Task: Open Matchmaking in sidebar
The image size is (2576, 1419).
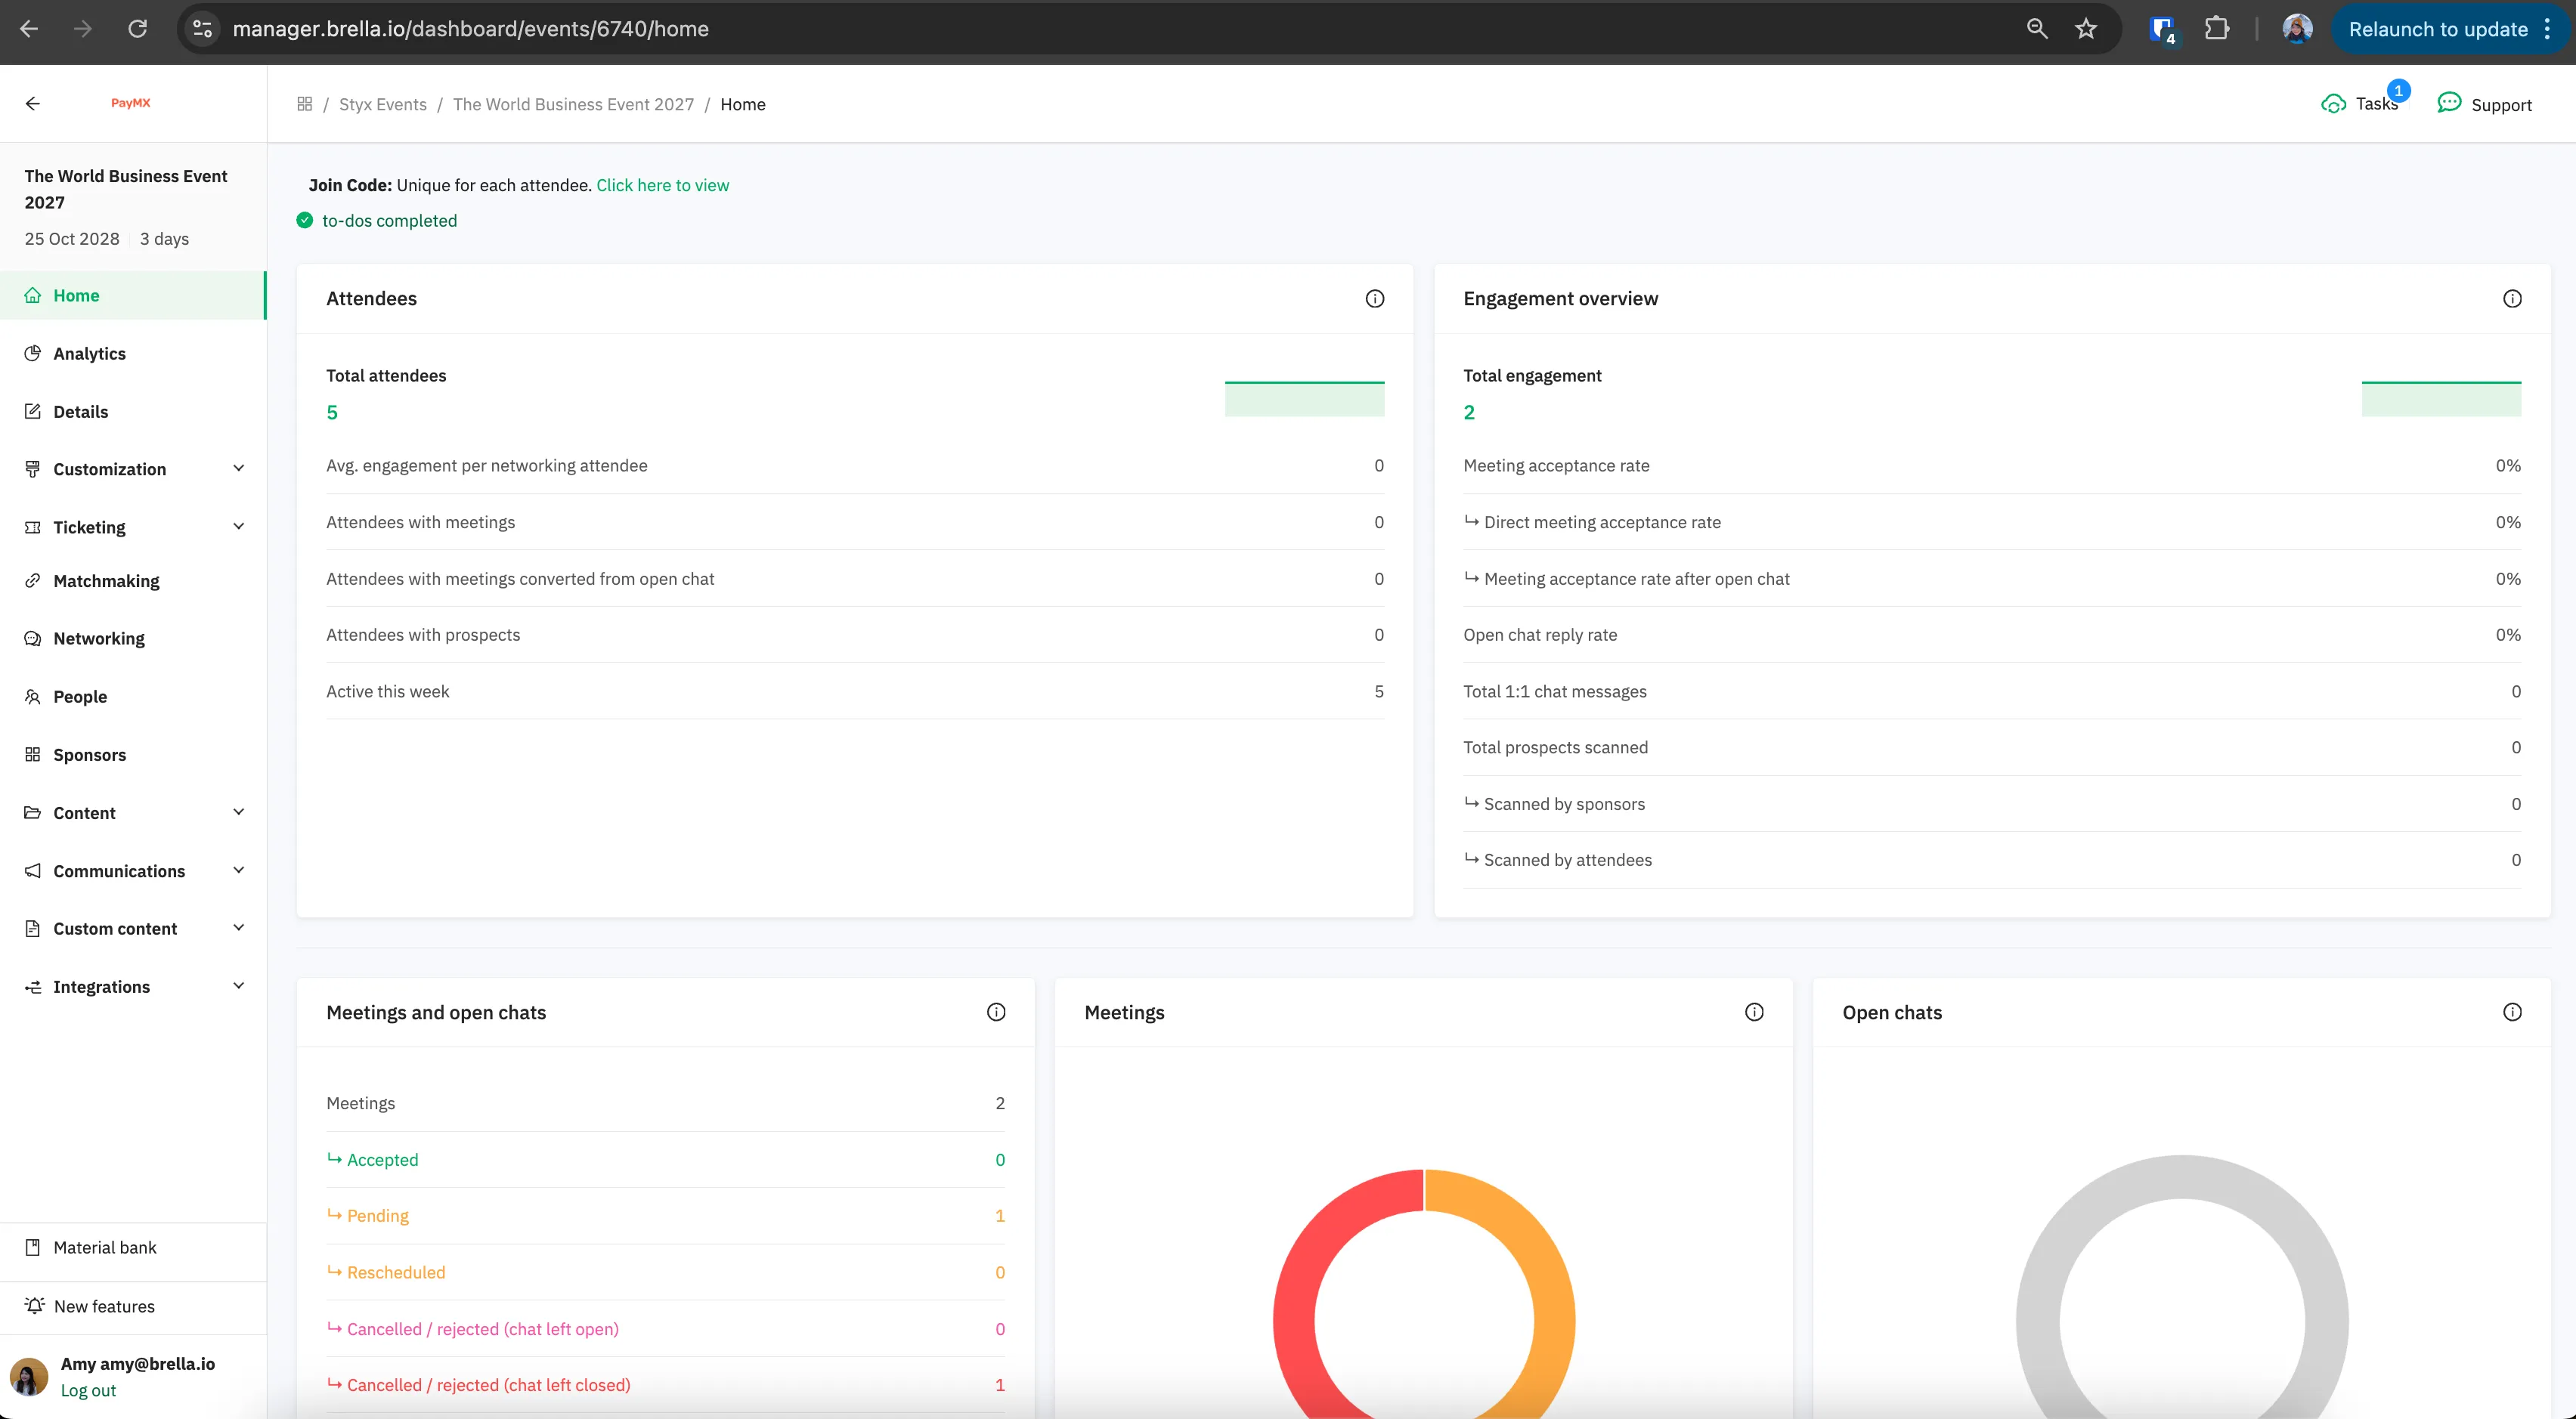Action: pos(133,582)
